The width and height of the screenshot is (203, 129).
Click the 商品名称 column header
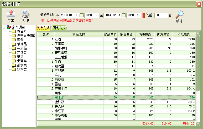[79, 34]
